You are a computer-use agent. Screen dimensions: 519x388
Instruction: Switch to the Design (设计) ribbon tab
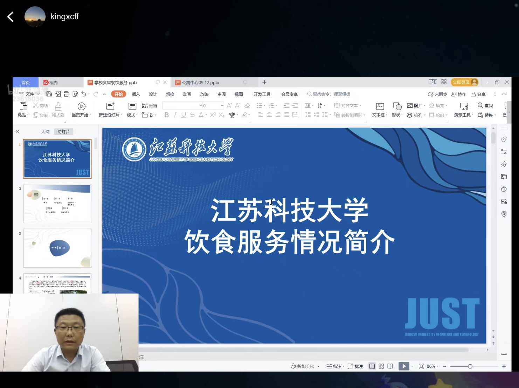[153, 94]
